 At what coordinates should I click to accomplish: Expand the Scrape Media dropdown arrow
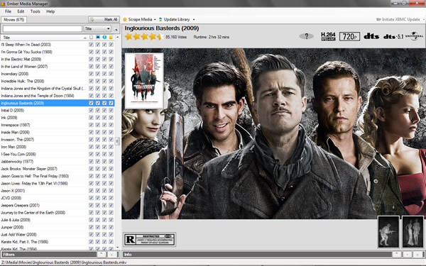point(155,20)
